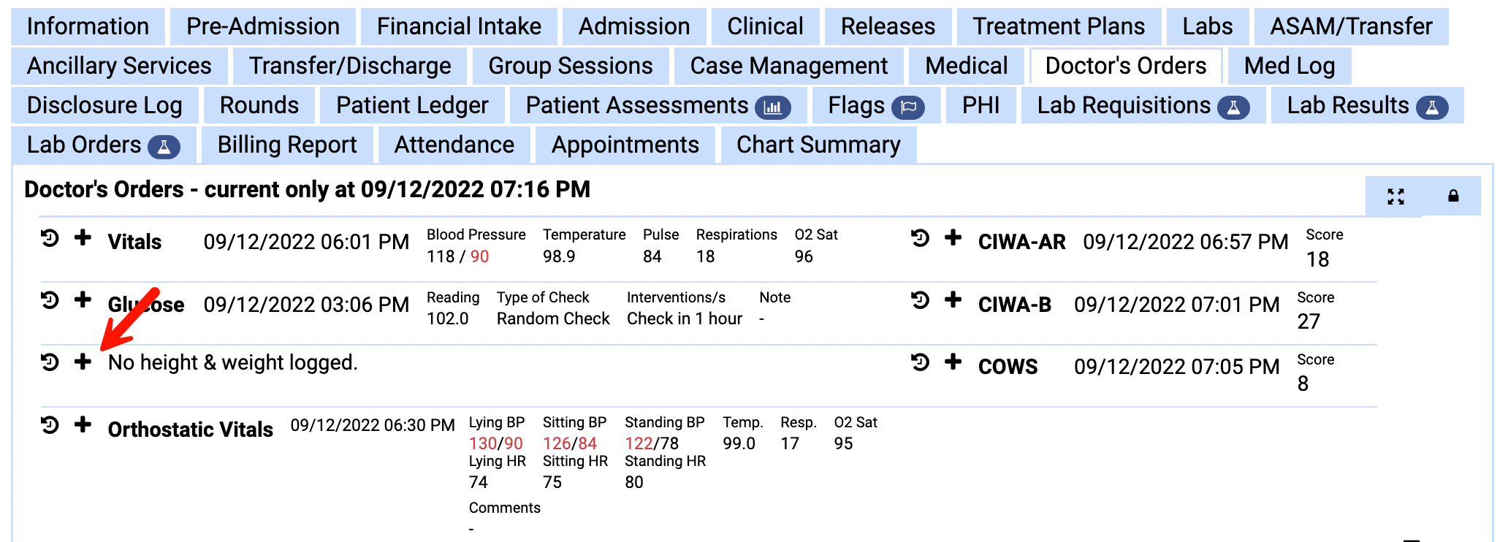Add a new COWS entry
This screenshot has height=542, width=1508.
pos(953,362)
